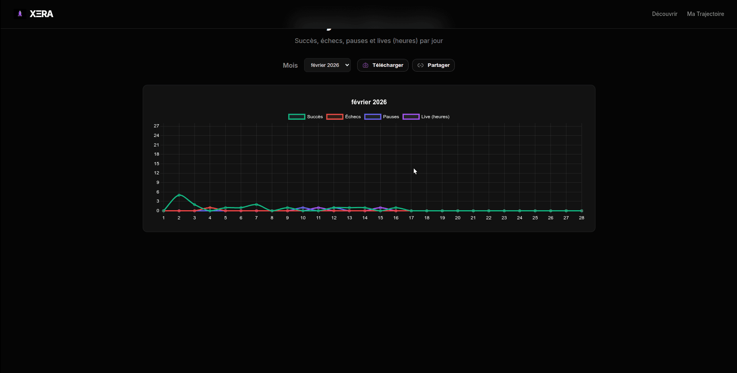Click the peak data point on day 2

(x=179, y=195)
